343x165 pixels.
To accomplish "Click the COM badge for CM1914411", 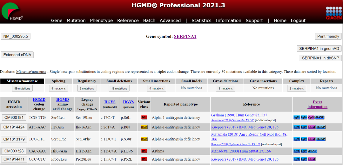I will point(312,159).
